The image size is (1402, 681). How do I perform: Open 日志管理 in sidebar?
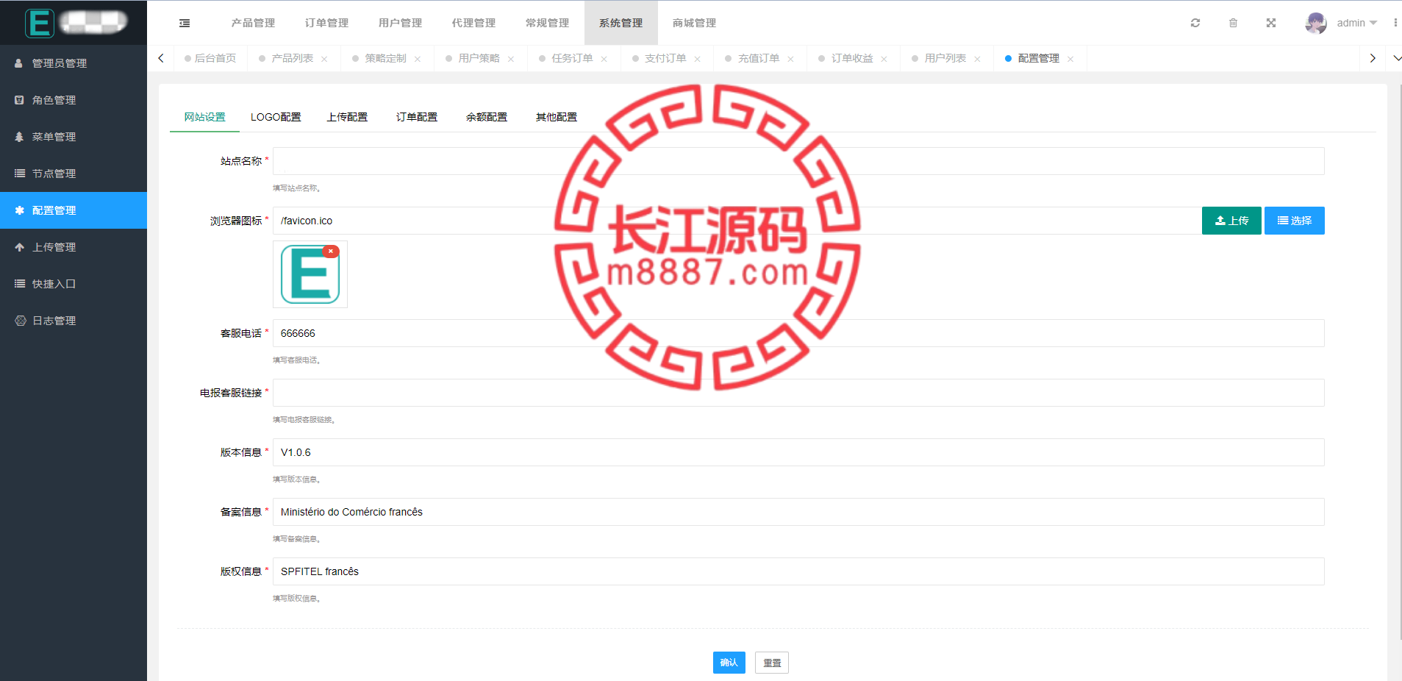74,321
